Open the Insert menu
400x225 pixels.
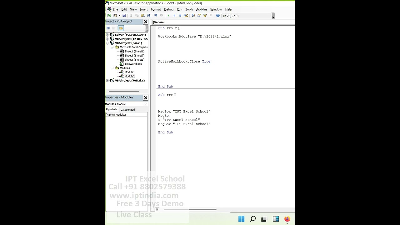coord(144,9)
